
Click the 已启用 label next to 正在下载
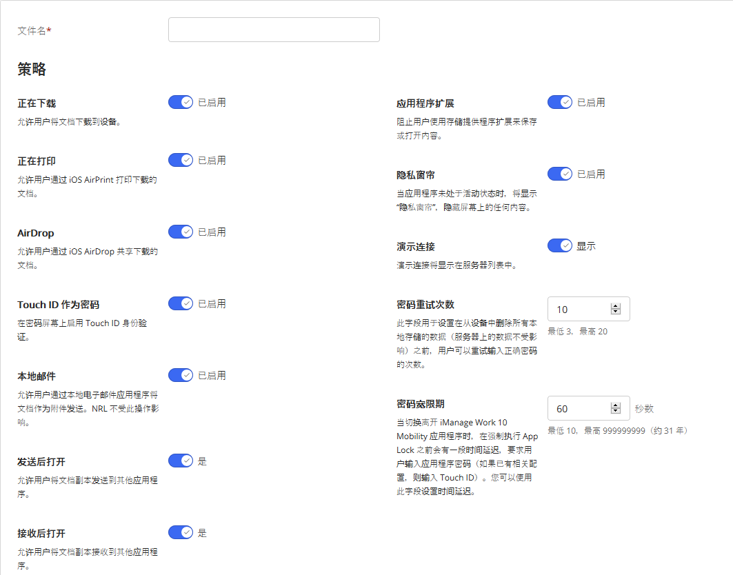point(212,103)
